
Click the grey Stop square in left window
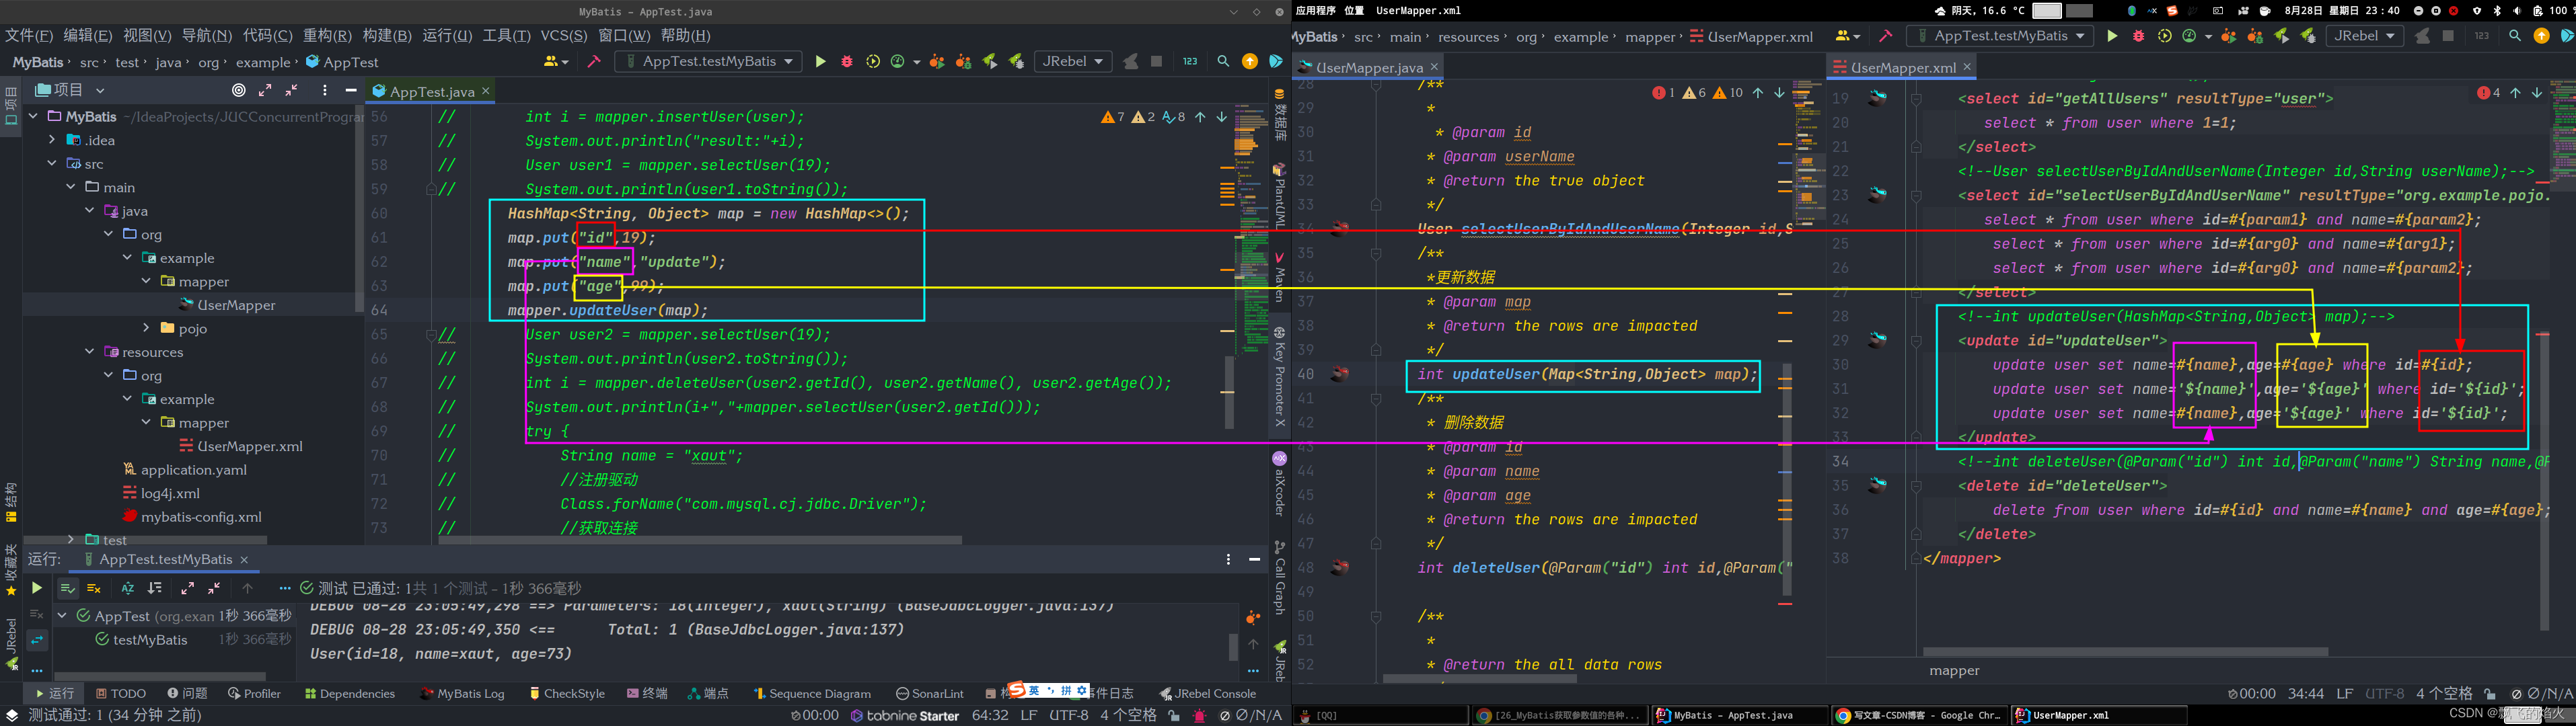1157,62
